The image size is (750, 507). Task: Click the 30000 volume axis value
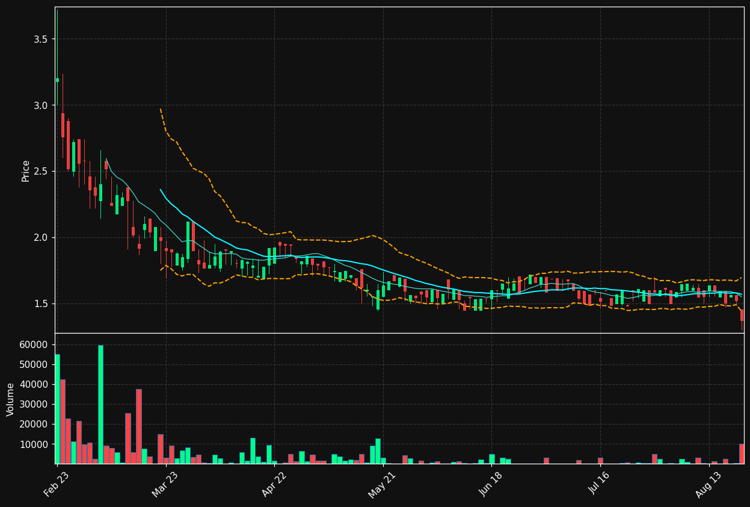(34, 404)
